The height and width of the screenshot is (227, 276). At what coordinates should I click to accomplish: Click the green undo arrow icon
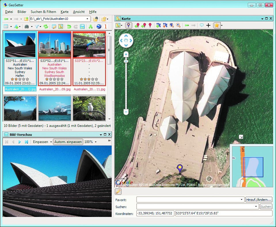[x=69, y=26]
